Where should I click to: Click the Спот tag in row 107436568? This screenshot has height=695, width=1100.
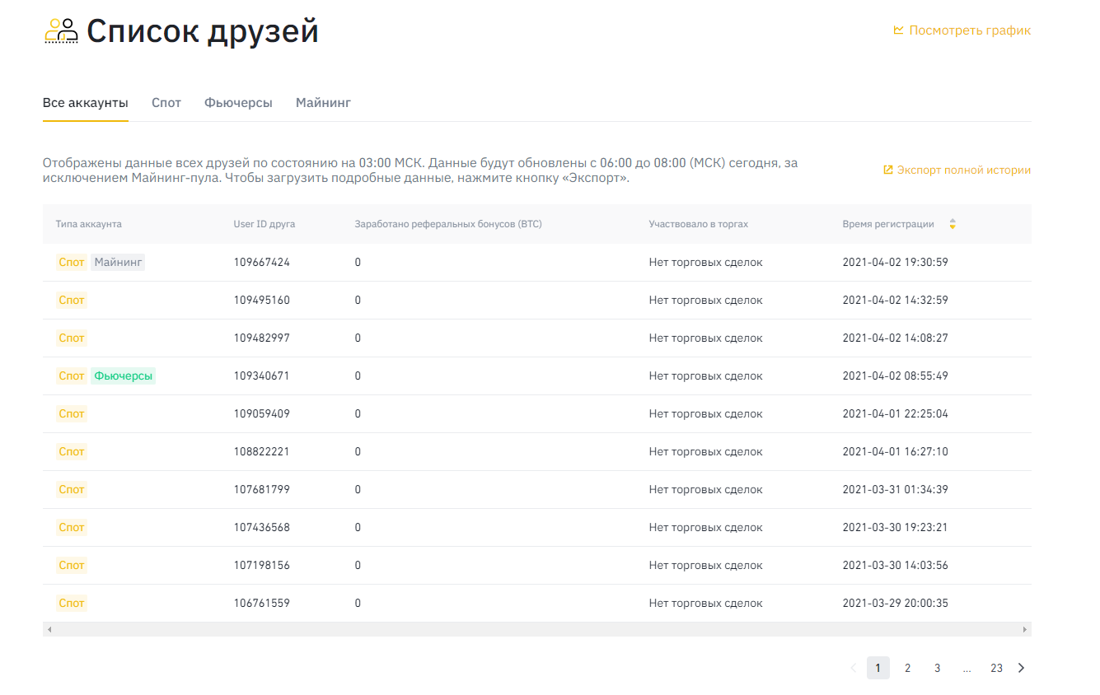coord(72,528)
